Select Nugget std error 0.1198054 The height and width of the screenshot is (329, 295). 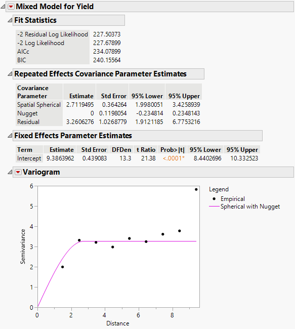tap(113, 113)
